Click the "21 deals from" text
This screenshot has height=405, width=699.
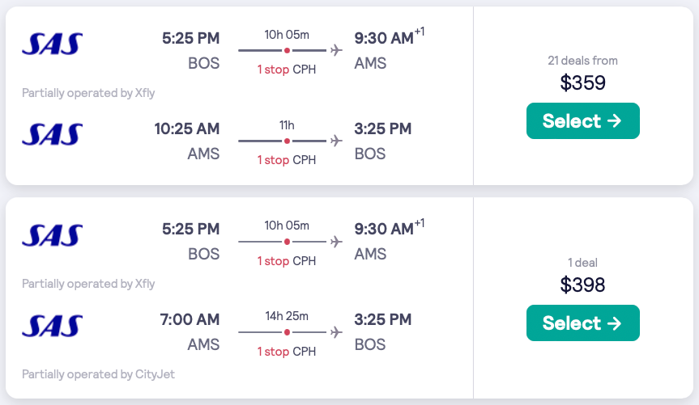coord(582,61)
